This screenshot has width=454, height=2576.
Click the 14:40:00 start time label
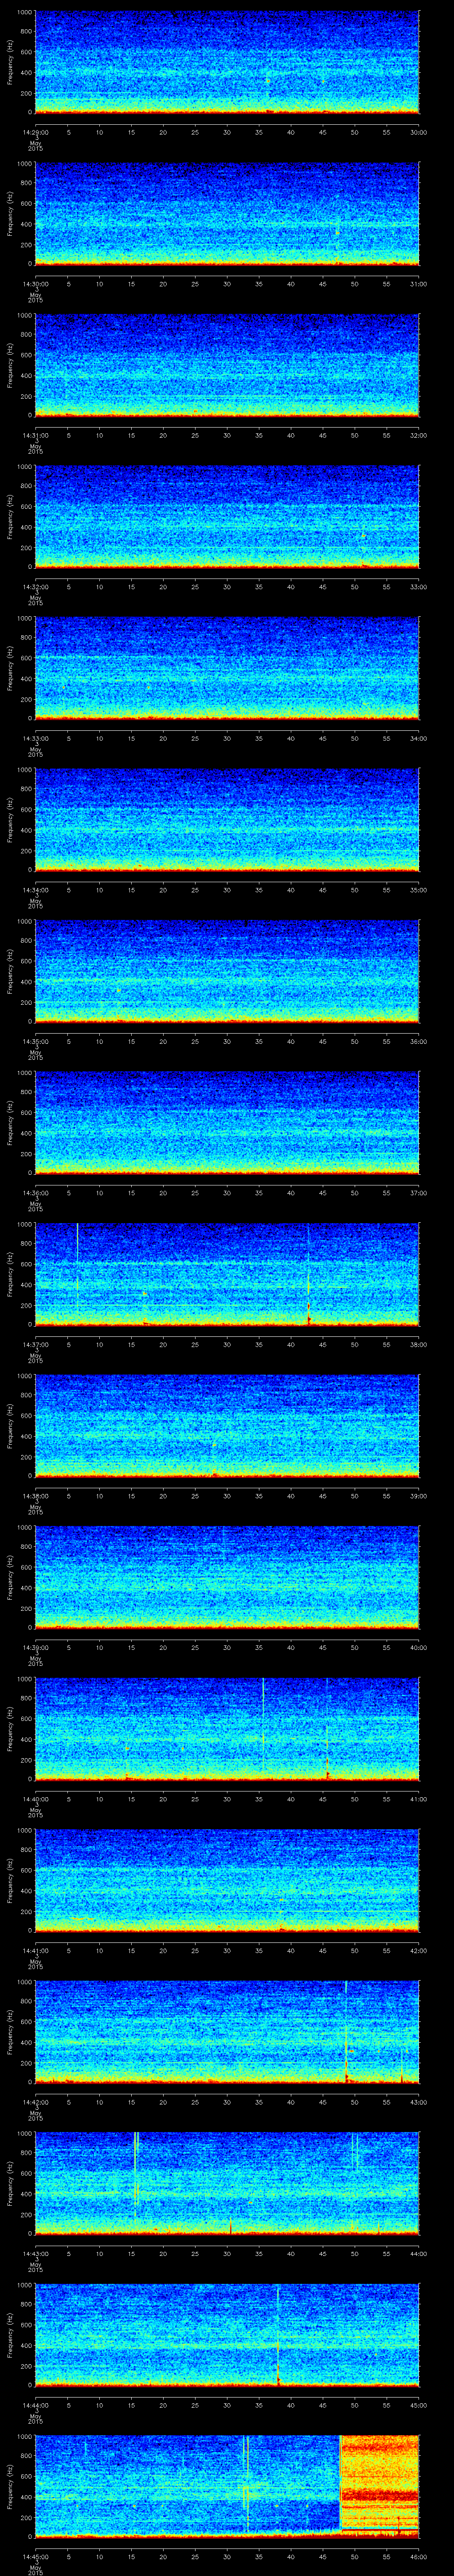35,1799
